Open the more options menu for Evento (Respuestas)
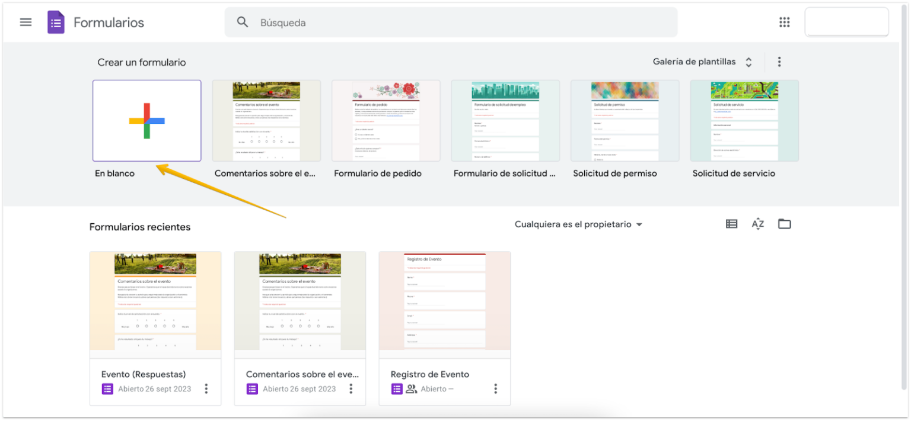Image resolution: width=911 pixels, height=421 pixels. [x=206, y=388]
